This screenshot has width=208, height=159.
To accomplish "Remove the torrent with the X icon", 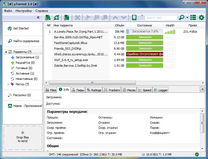I will (x=77, y=17).
